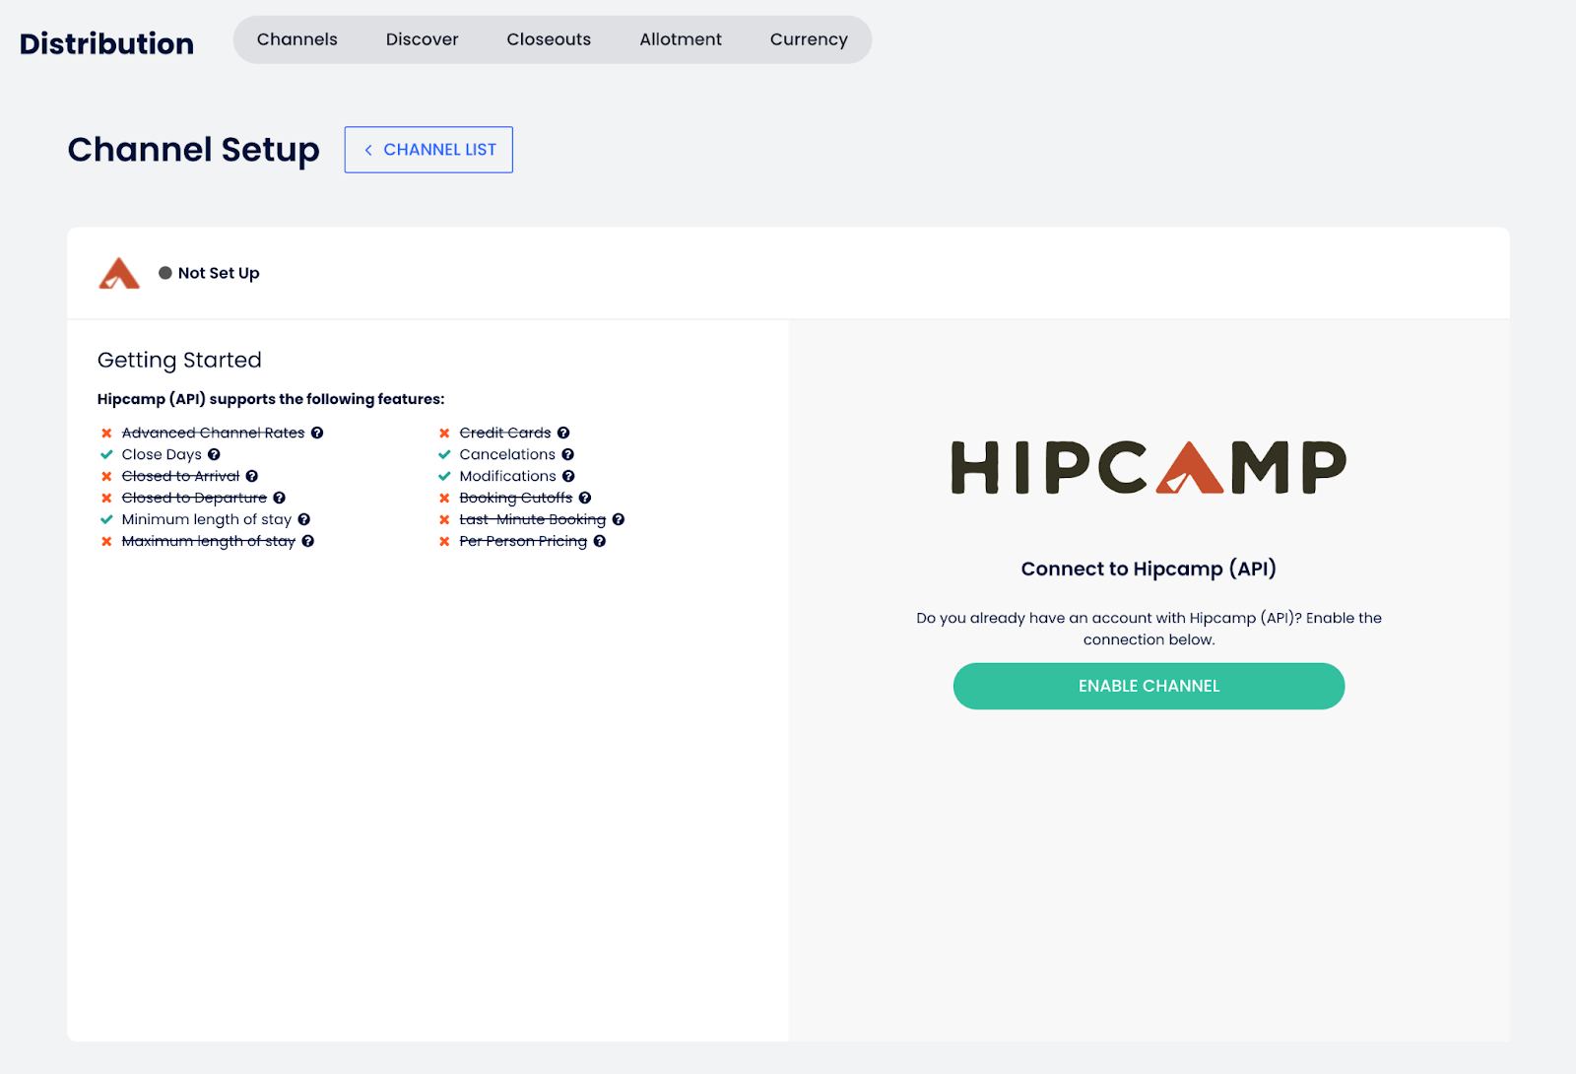1576x1074 pixels.
Task: Click Connect to Hipcamp (API) heading
Action: tap(1149, 569)
